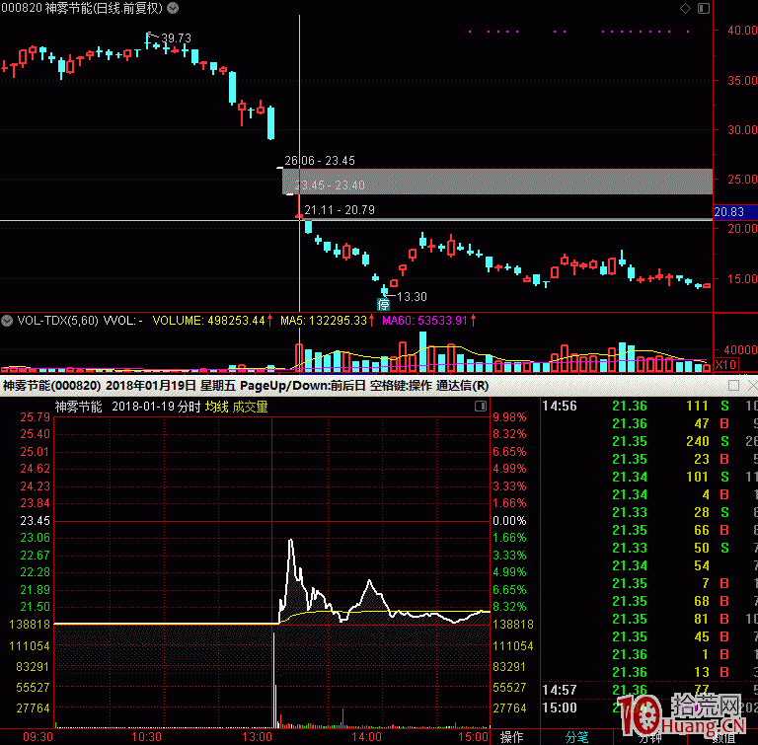
Task: Maximize the 神雾节能(000820) intraday popup window
Action: coord(733,385)
